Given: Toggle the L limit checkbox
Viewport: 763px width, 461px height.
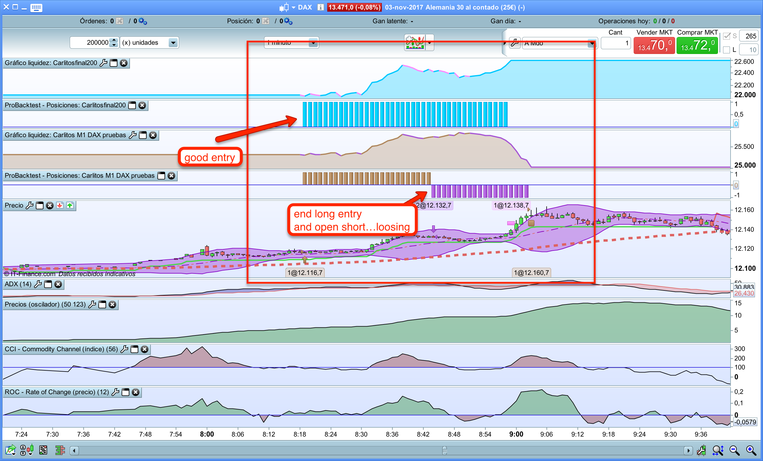Looking at the screenshot, I should pos(726,50).
